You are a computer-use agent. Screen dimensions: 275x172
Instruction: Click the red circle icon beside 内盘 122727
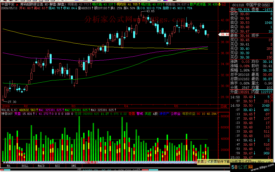(272, 96)
